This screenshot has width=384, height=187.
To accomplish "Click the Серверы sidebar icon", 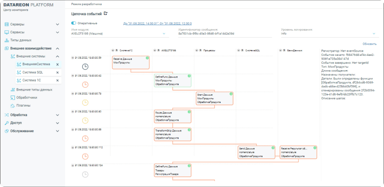I will coord(7,25).
